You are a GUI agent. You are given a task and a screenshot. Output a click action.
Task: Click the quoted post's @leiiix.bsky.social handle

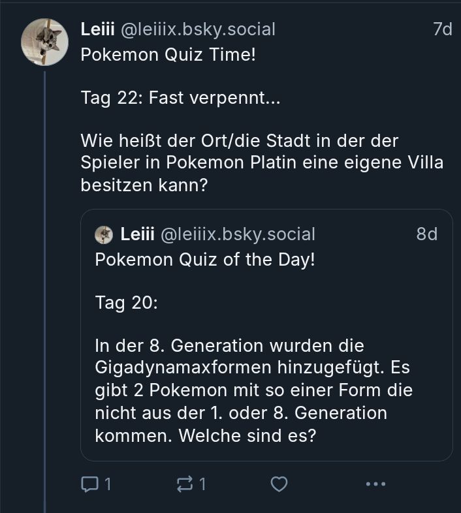(x=238, y=234)
